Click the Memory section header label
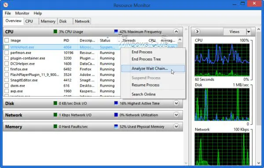 click(14, 126)
